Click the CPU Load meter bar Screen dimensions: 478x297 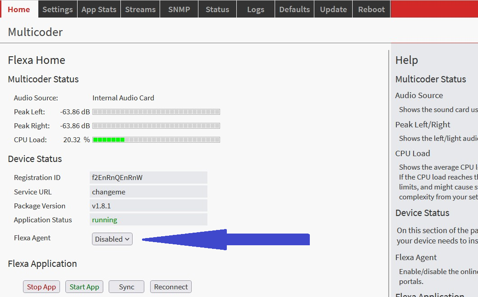click(x=156, y=139)
